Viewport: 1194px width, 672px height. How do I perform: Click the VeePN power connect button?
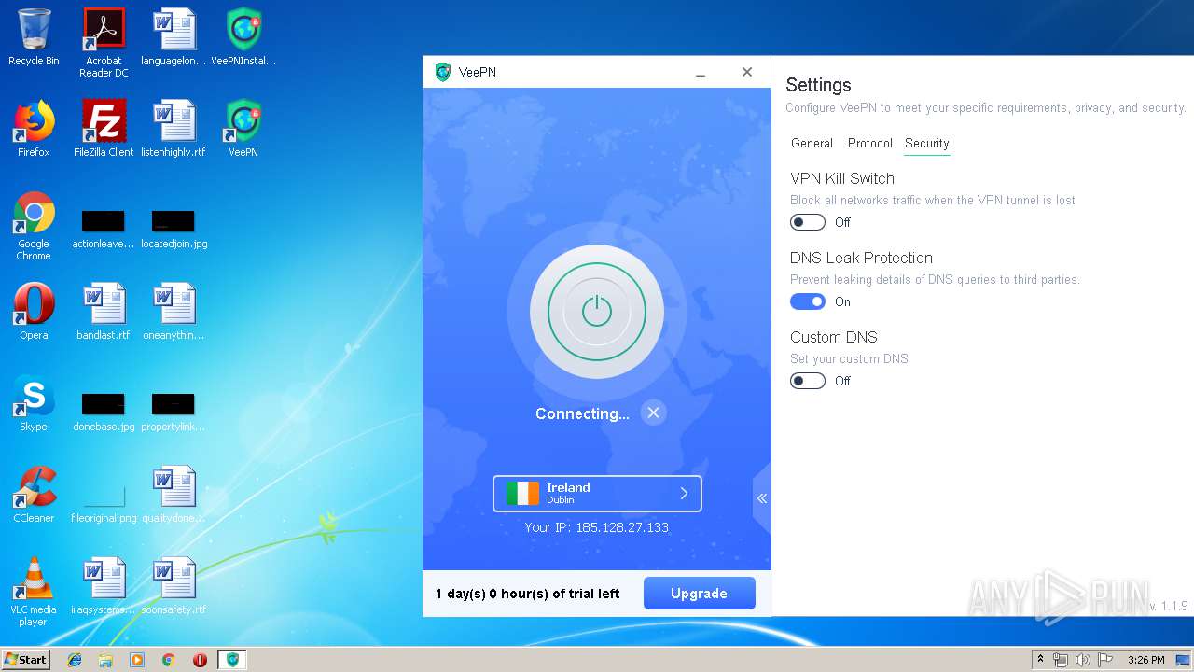click(x=596, y=312)
